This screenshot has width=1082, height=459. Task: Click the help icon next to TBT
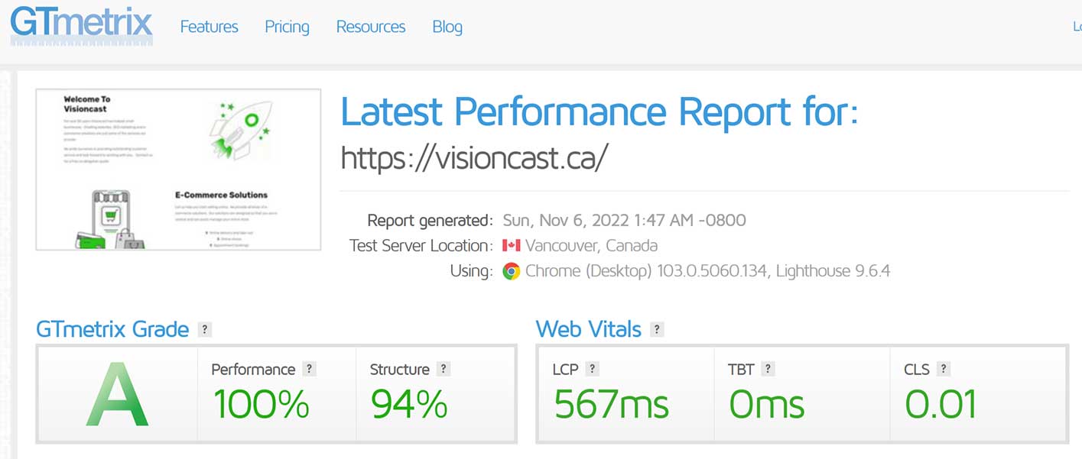pyautogui.click(x=768, y=369)
